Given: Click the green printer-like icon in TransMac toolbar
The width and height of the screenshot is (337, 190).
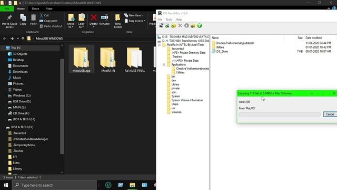Looking at the screenshot, I should [x=167, y=26].
